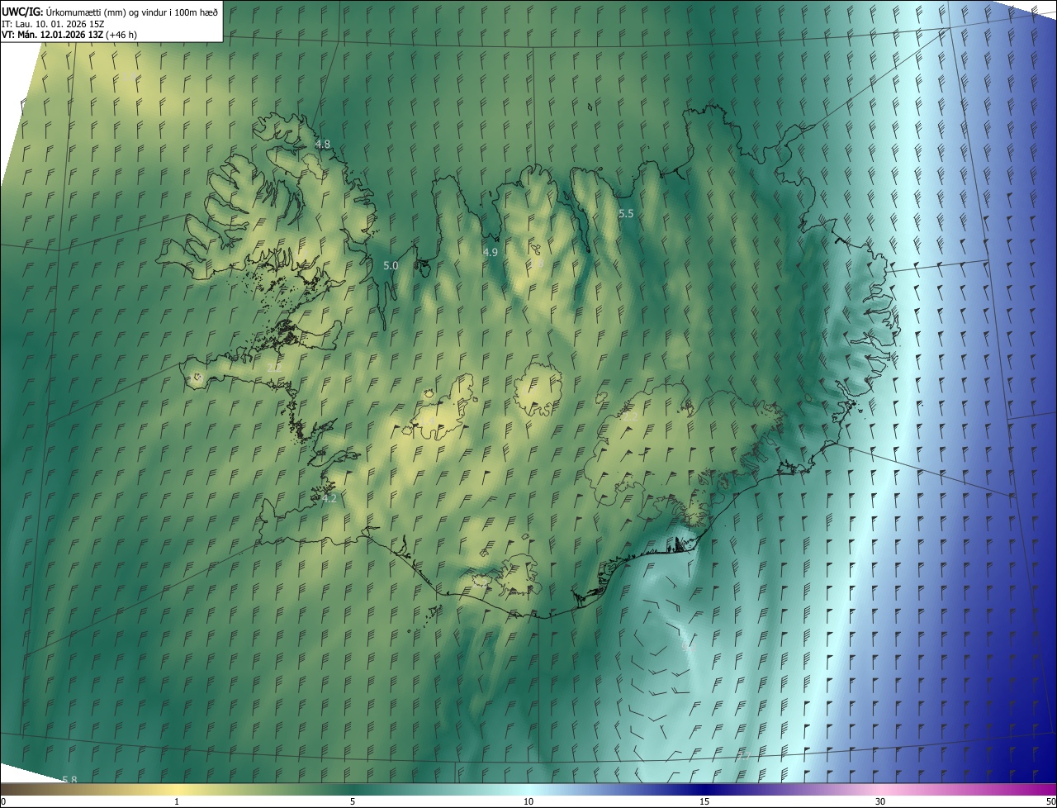Click the legend tick label '15'

tap(704, 801)
